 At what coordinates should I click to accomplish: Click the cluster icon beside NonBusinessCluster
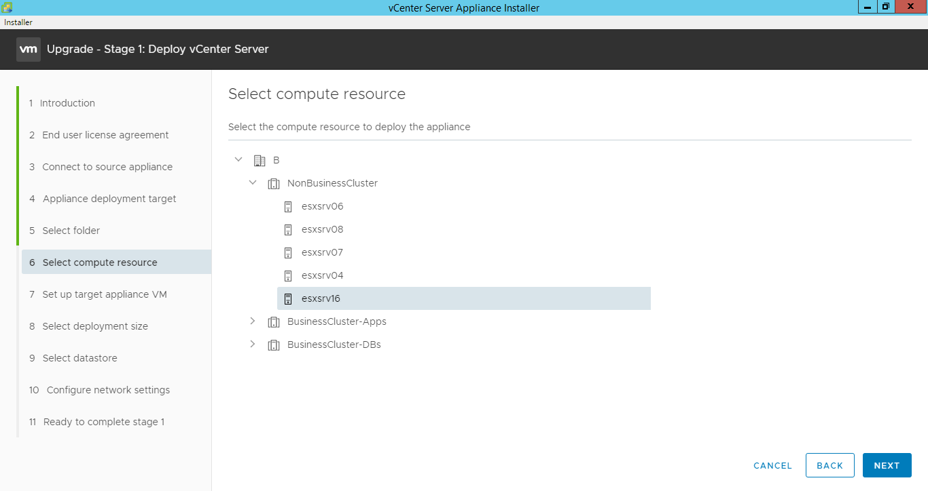[x=274, y=182]
